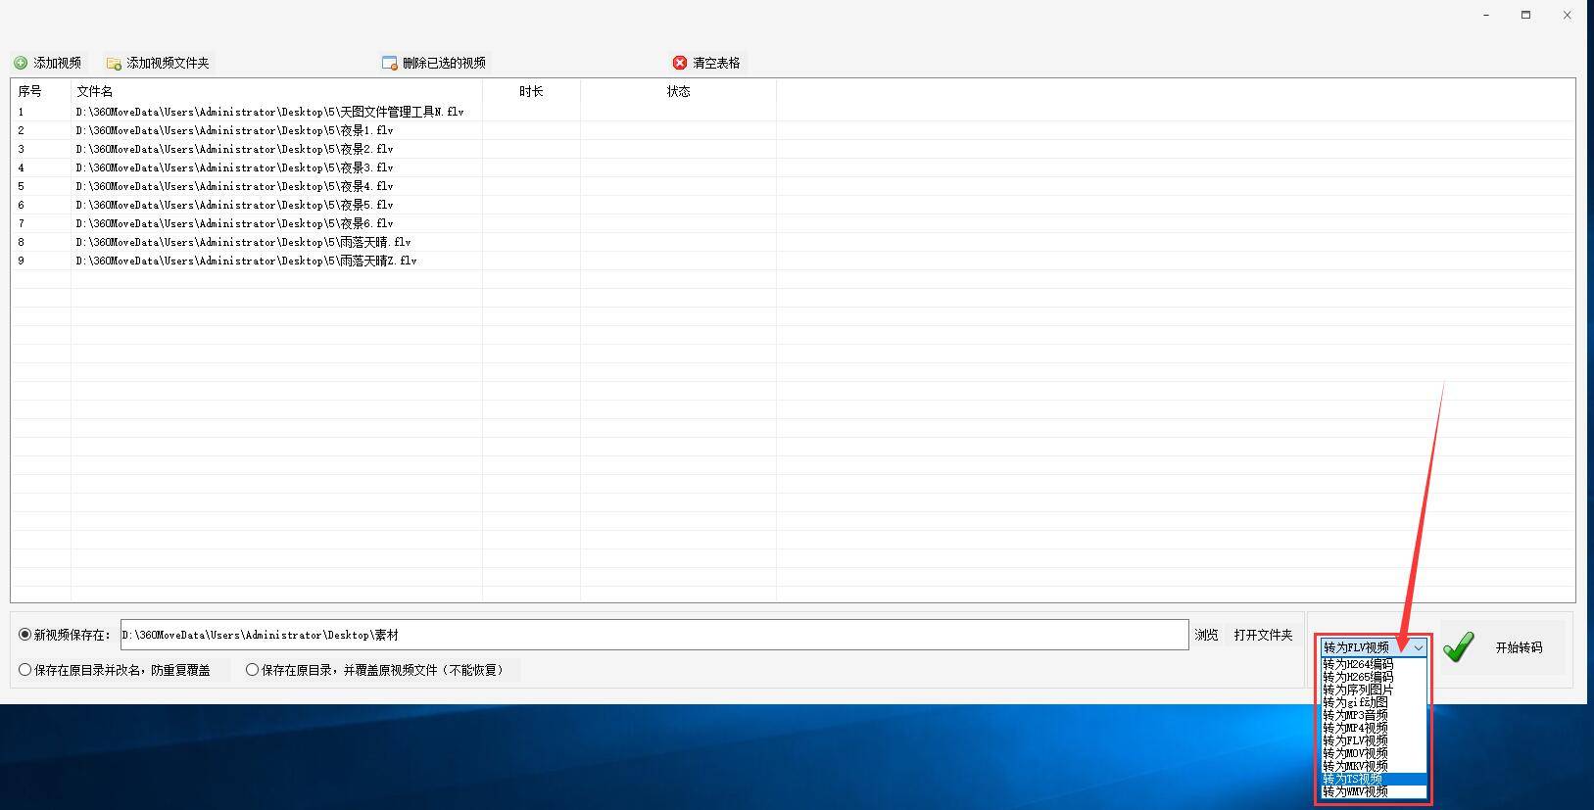Image resolution: width=1594 pixels, height=810 pixels.
Task: Click the 浏览 browse button
Action: point(1206,635)
